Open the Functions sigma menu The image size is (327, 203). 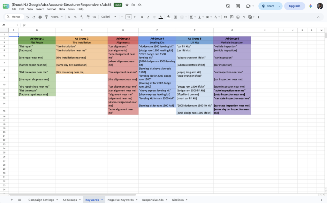pyautogui.click(x=259, y=17)
